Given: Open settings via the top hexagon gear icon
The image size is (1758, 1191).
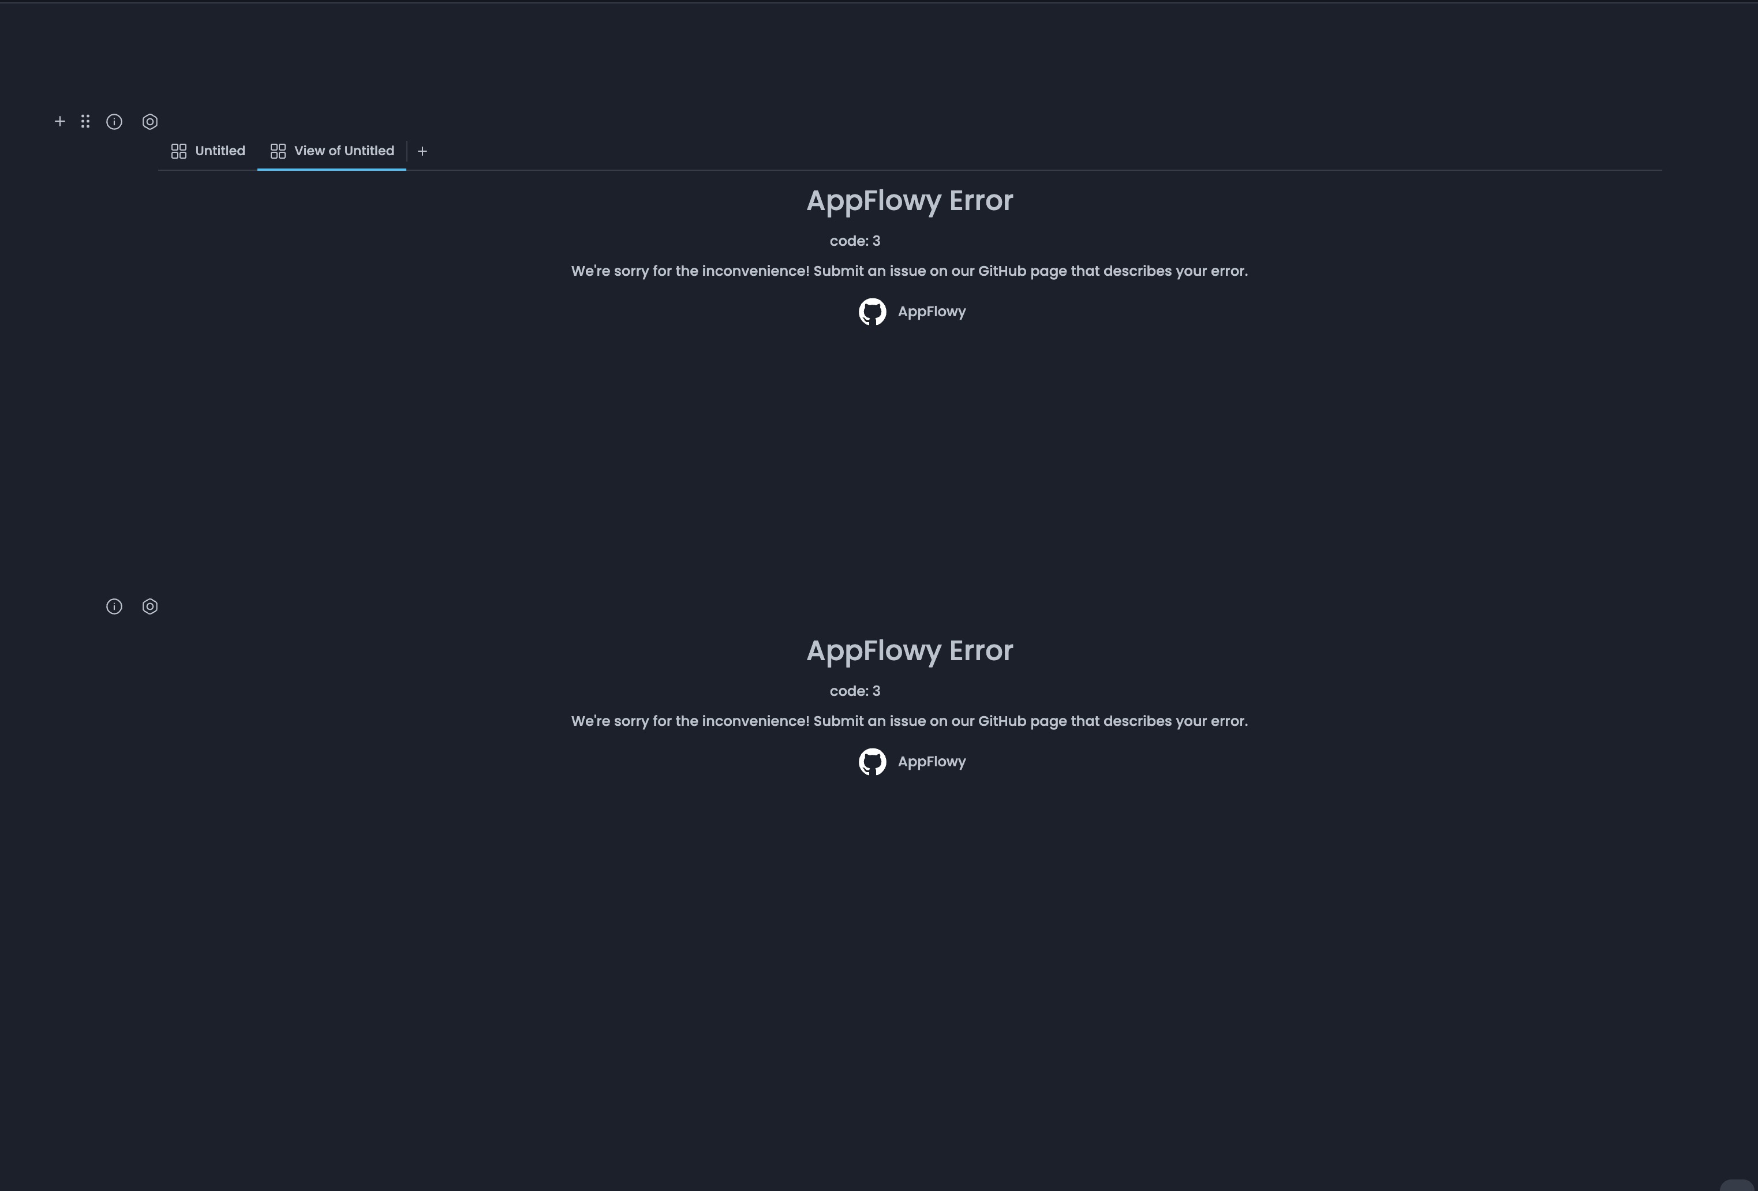Looking at the screenshot, I should coord(150,122).
